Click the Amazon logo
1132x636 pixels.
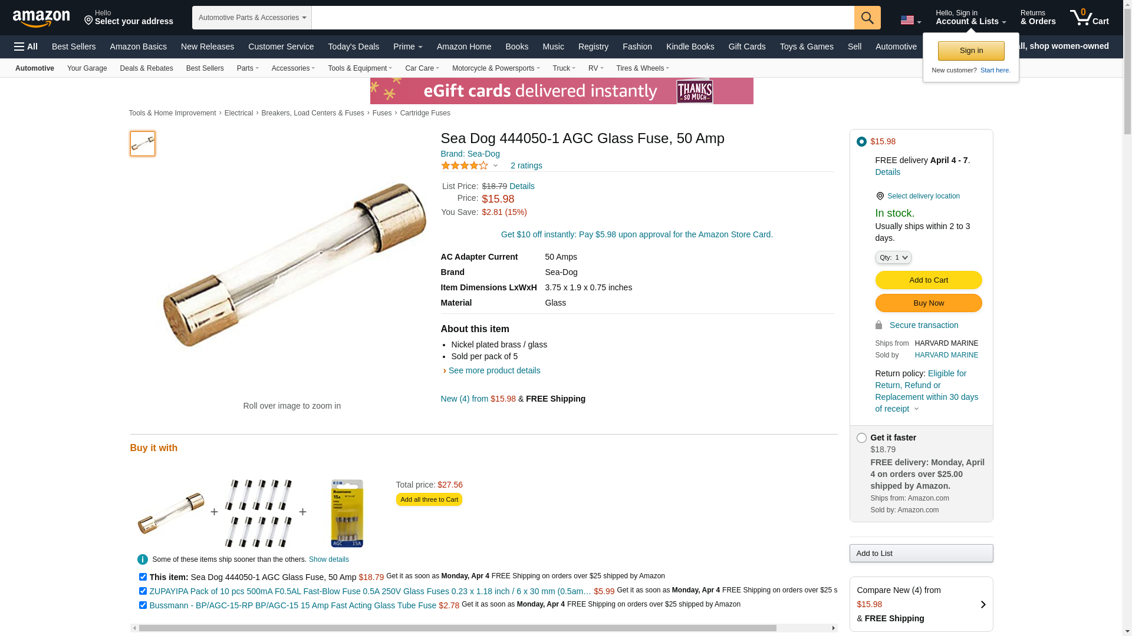coord(41,18)
